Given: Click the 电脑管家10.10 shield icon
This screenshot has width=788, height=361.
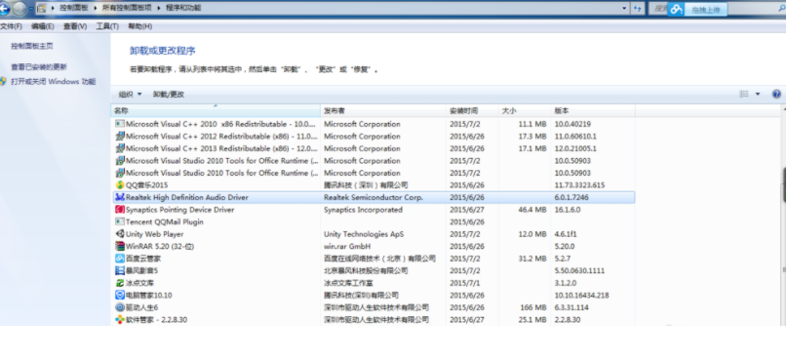Looking at the screenshot, I should tap(120, 295).
